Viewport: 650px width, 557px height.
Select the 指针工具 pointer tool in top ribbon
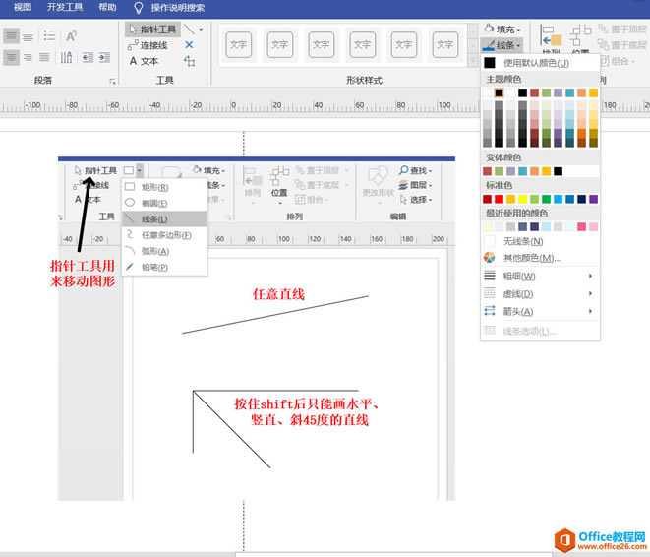click(152, 30)
